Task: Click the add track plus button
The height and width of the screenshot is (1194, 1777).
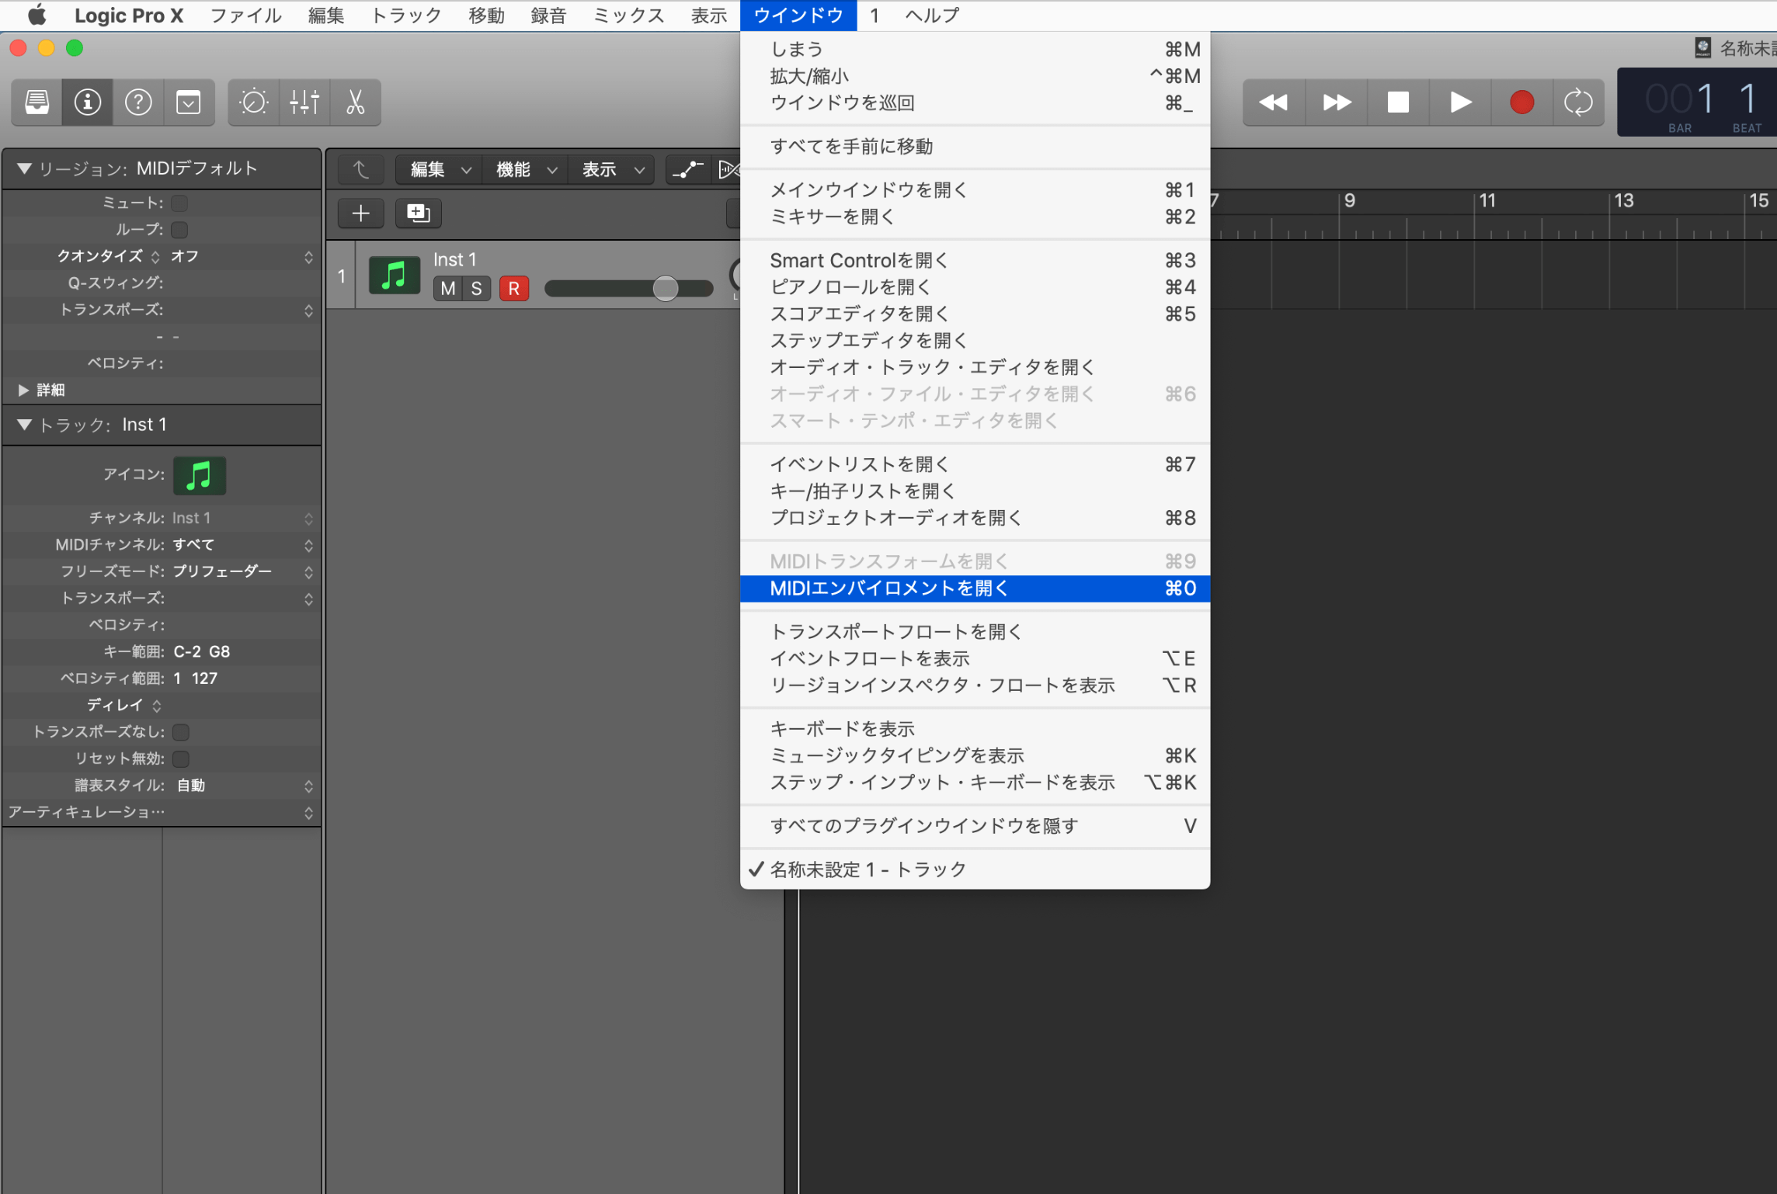Action: (x=361, y=213)
